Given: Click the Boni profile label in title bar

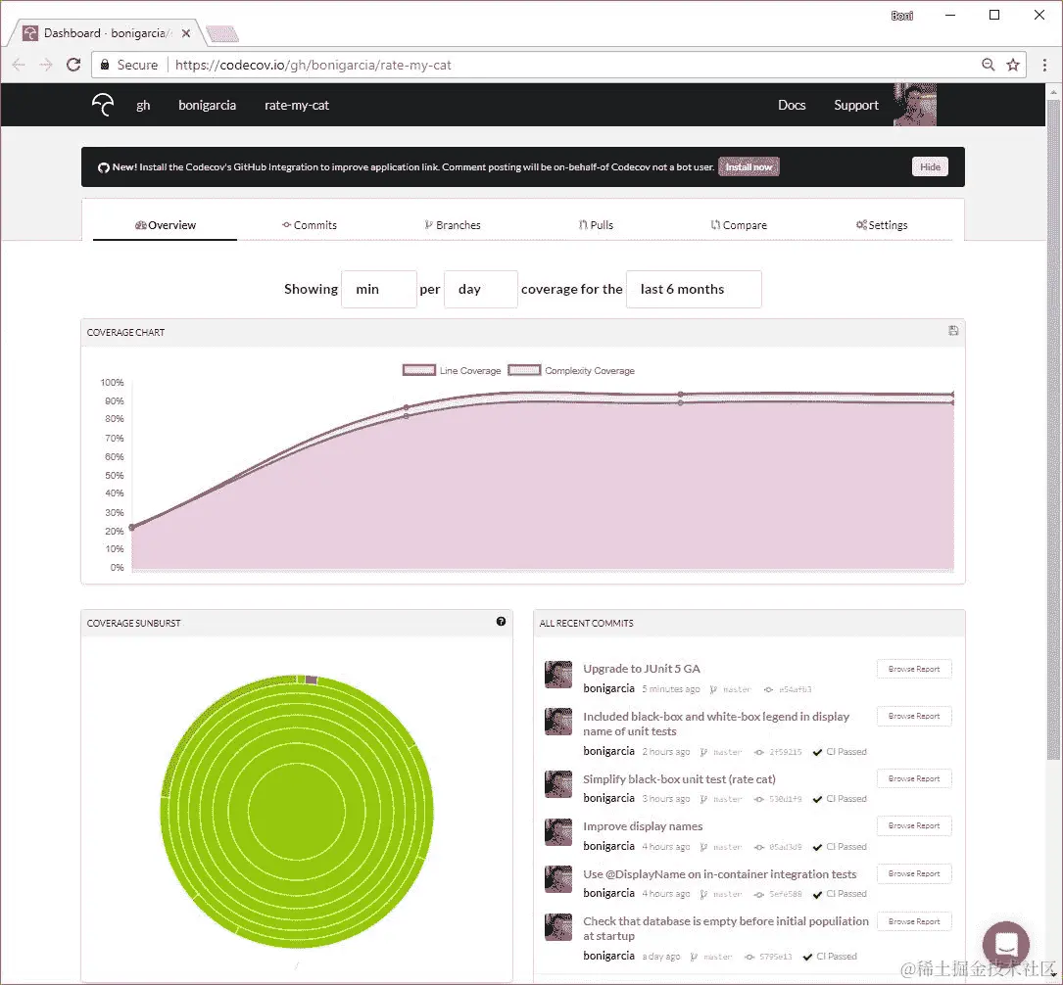Looking at the screenshot, I should point(901,16).
